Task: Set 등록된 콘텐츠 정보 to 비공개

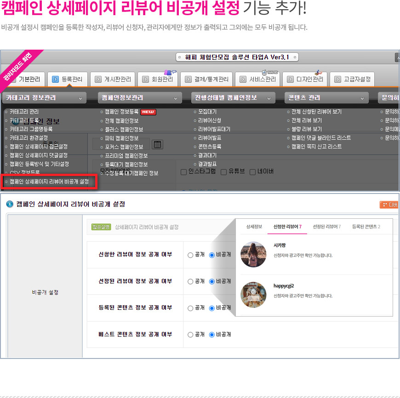Action: (212, 308)
